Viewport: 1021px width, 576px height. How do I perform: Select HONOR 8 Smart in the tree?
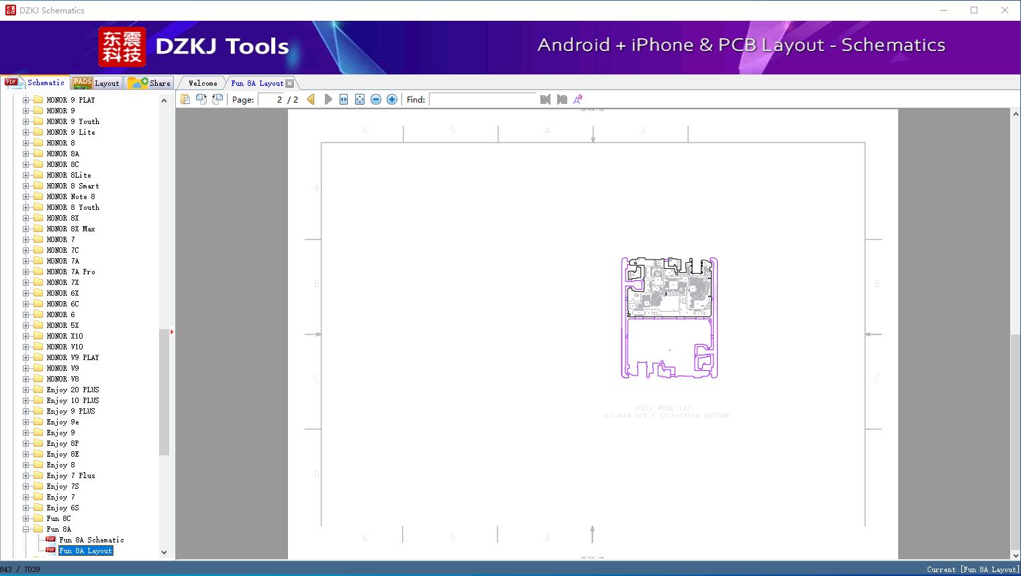coord(73,186)
